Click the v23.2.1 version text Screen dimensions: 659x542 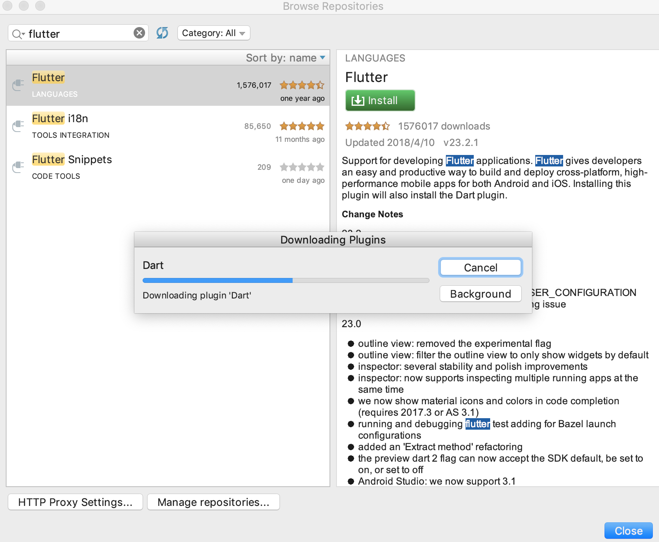(x=461, y=143)
